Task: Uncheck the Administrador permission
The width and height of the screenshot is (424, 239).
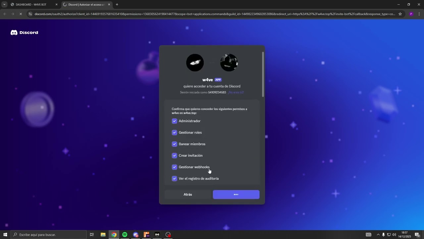Action: 174,121
